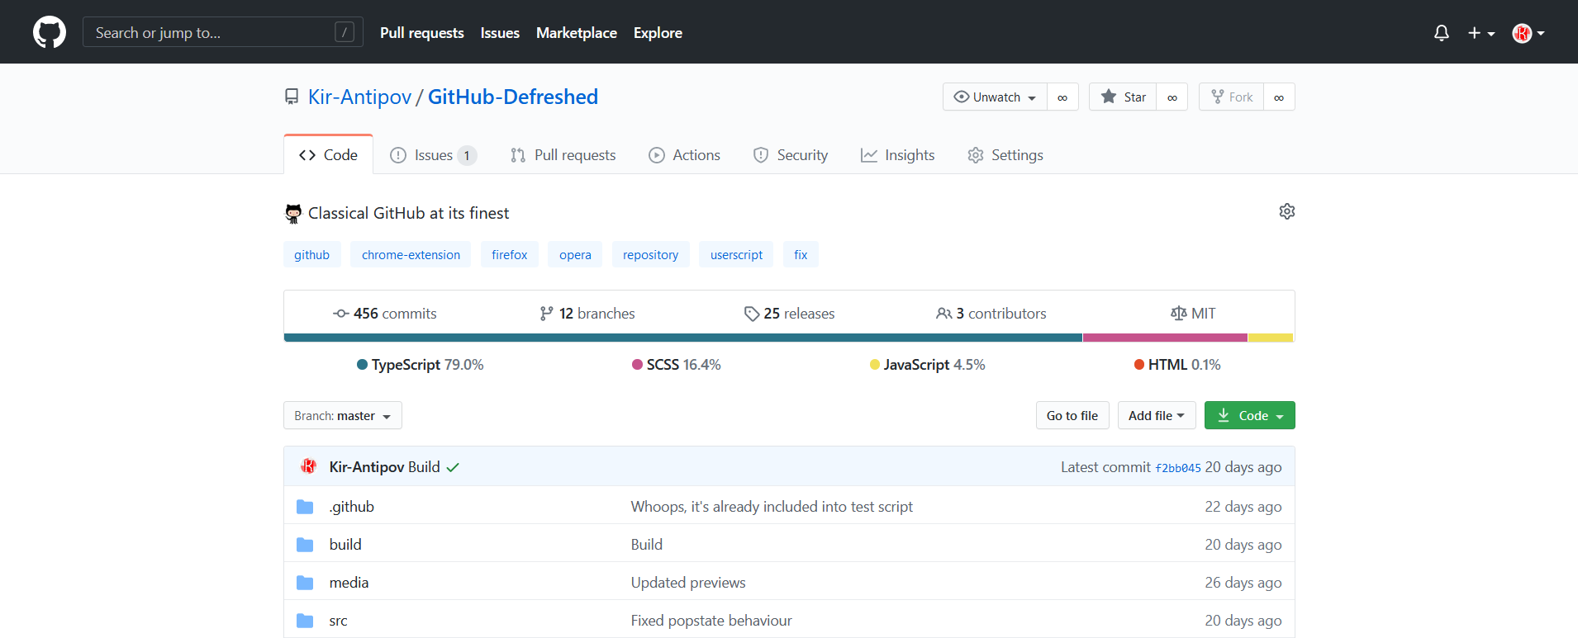Click the Kir-Antipov commit author avatar
The image size is (1578, 638).
pyautogui.click(x=309, y=466)
